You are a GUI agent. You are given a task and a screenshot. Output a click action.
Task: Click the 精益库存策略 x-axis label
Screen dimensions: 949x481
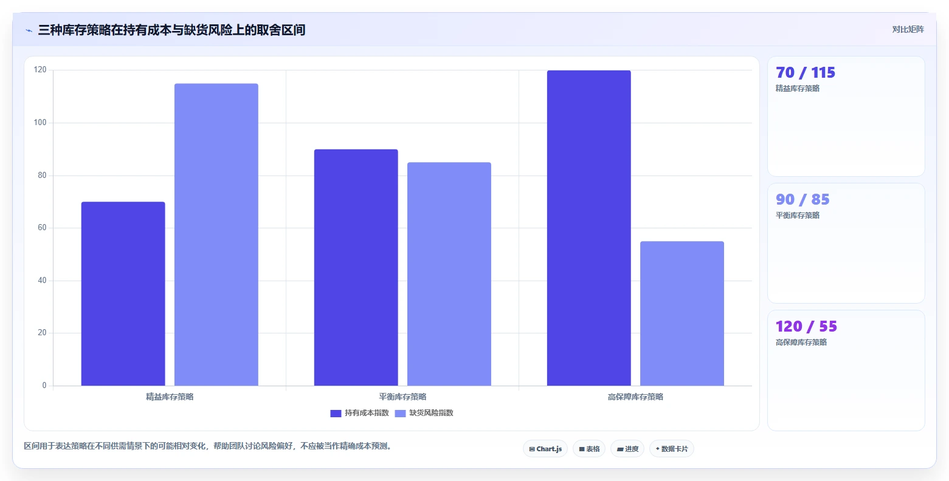(x=170, y=397)
